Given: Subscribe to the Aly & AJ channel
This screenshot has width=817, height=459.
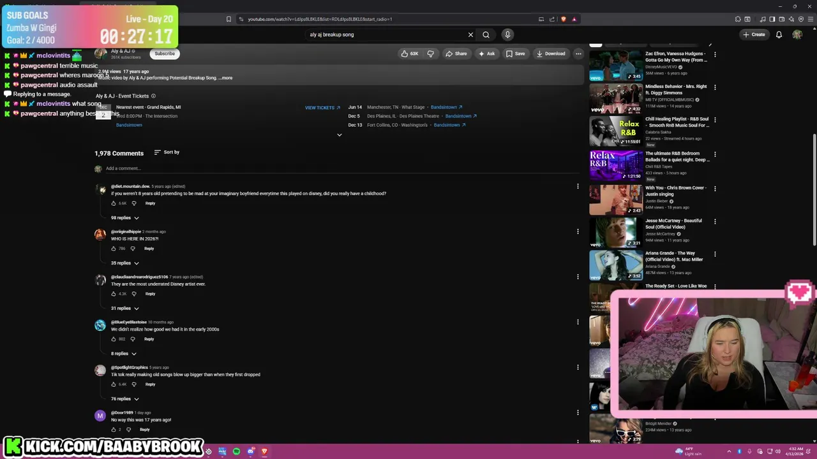Looking at the screenshot, I should (164, 54).
